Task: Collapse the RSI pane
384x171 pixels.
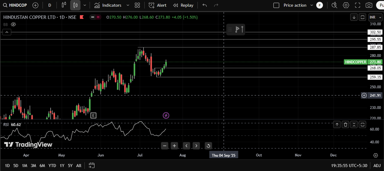Action: [354, 125]
